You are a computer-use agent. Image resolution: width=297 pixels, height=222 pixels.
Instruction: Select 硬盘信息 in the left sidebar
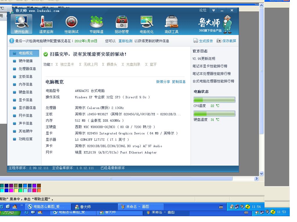[x=26, y=92]
